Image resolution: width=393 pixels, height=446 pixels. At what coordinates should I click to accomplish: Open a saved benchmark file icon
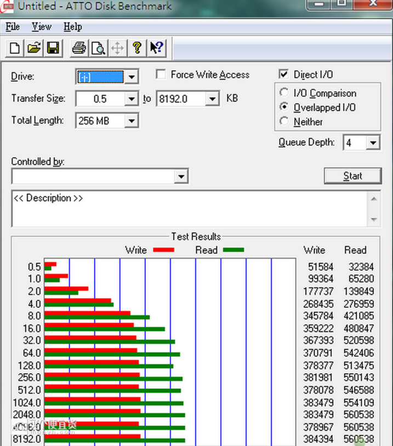coord(34,48)
